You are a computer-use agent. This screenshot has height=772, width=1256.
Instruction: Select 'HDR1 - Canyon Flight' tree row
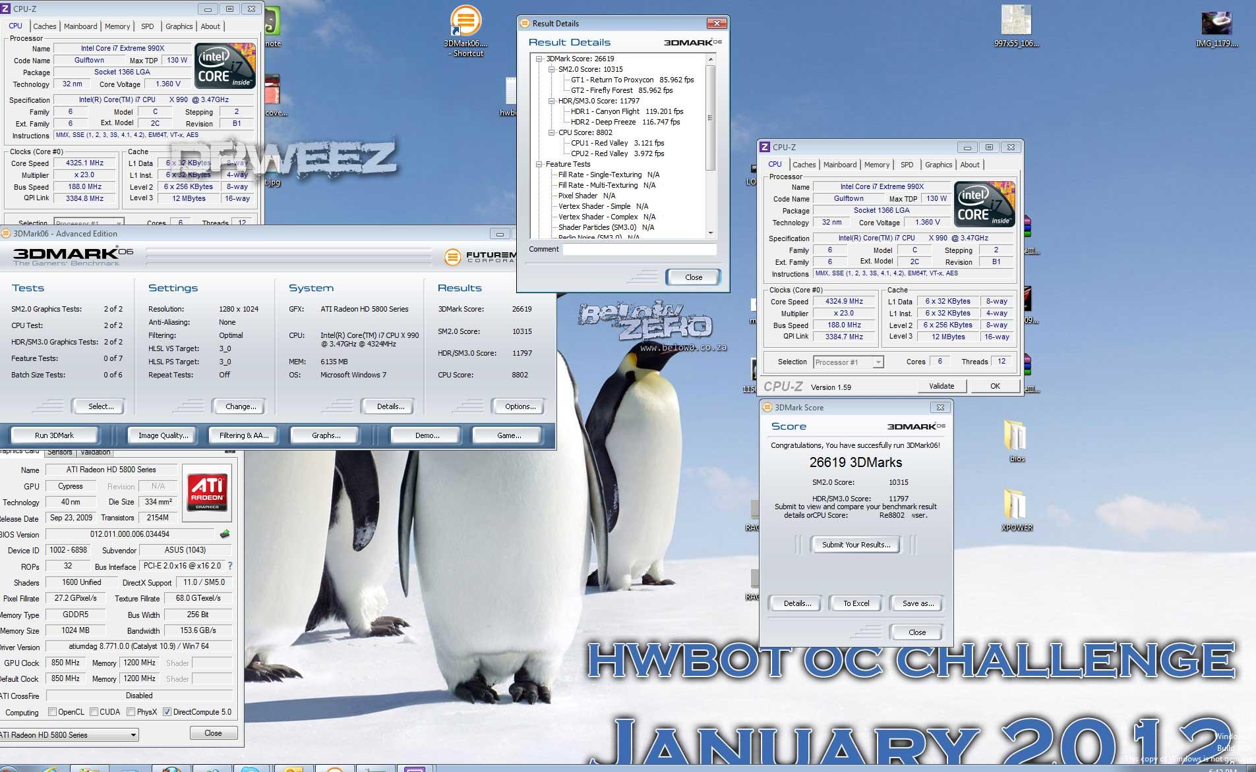(626, 111)
